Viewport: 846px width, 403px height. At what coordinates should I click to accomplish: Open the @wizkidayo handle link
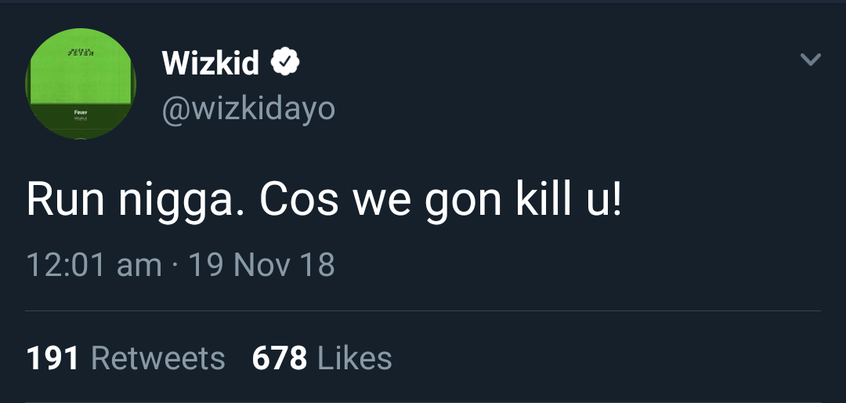click(x=248, y=108)
